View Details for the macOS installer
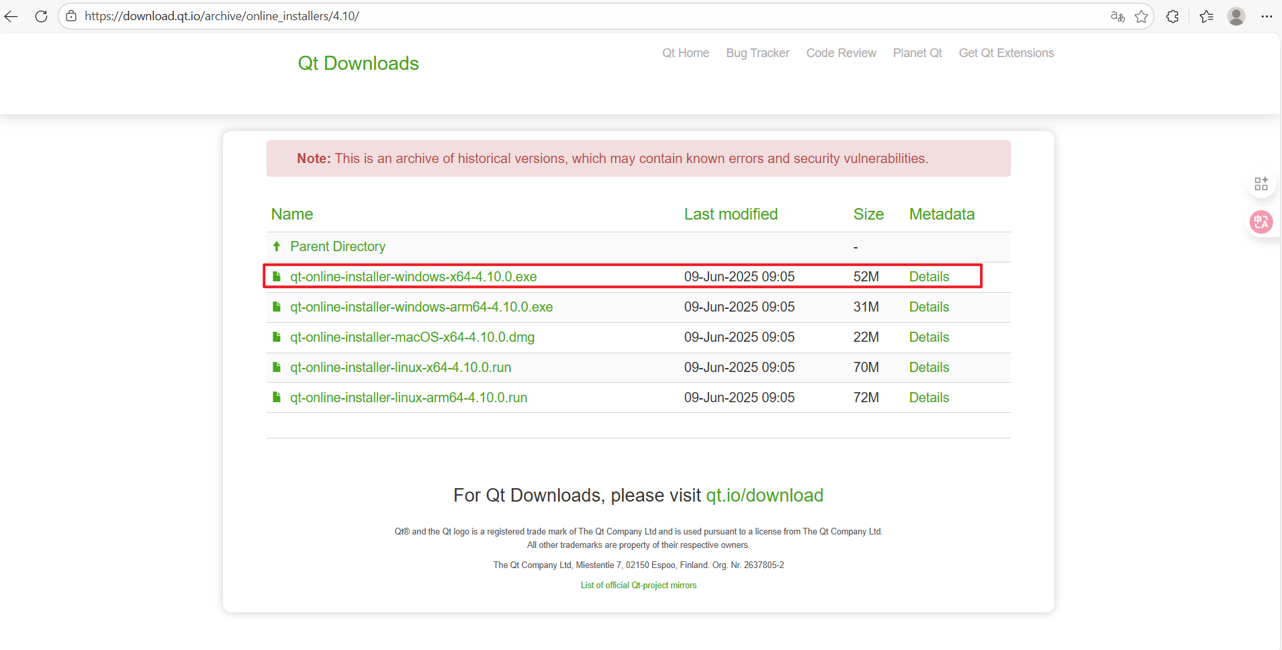 click(x=929, y=336)
